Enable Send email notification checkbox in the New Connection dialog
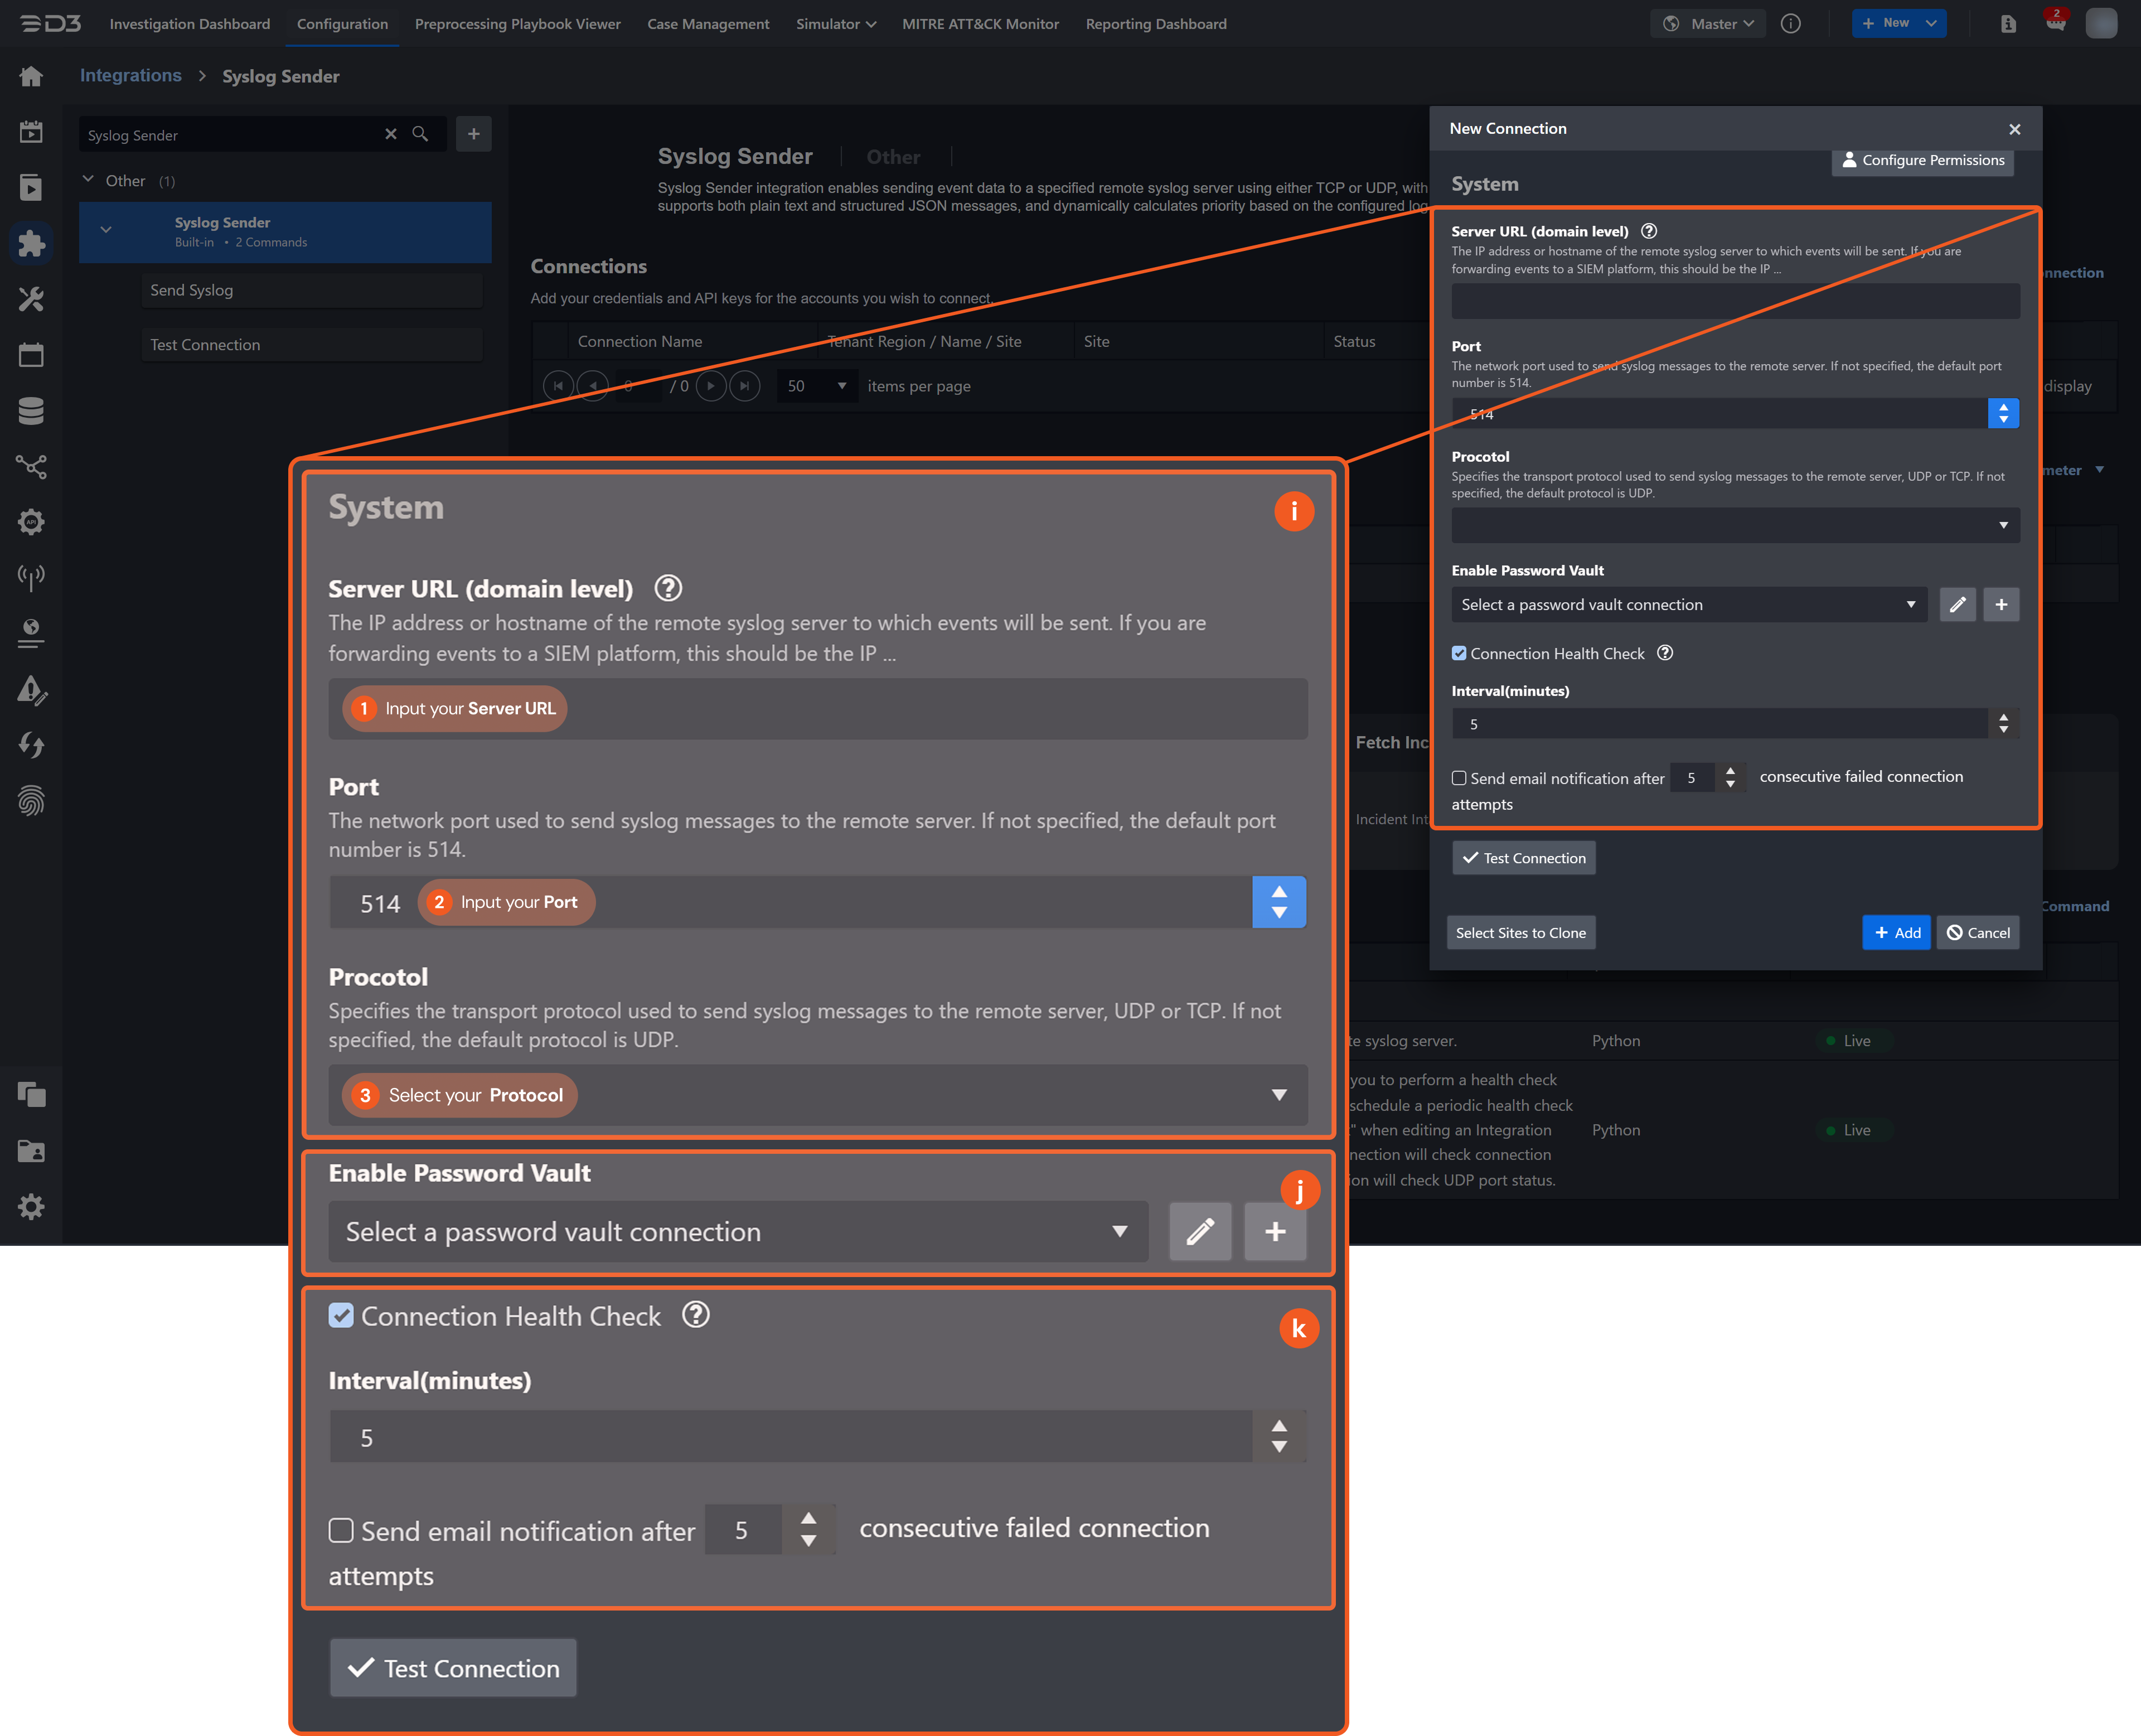This screenshot has width=2141, height=1736. 1459,778
